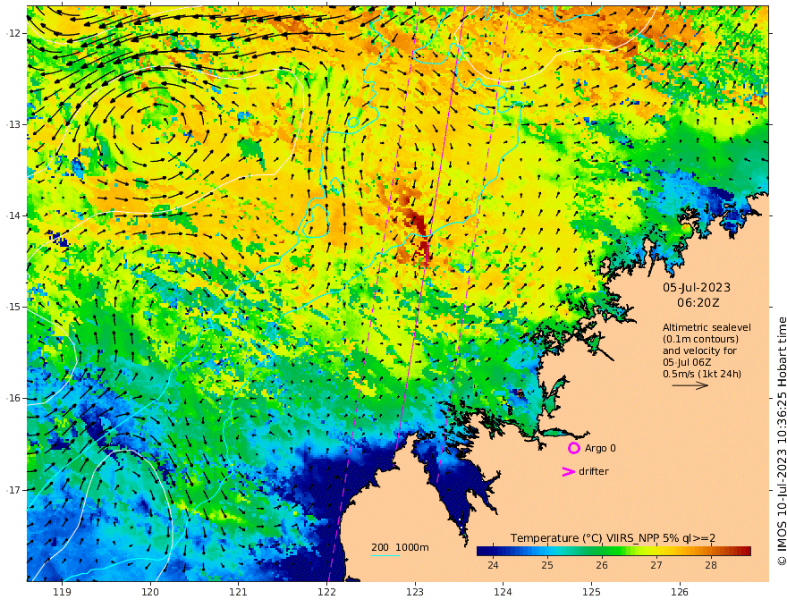This screenshot has height=608, width=787.
Task: Click latitude axis label -17
Action: [x=13, y=490]
